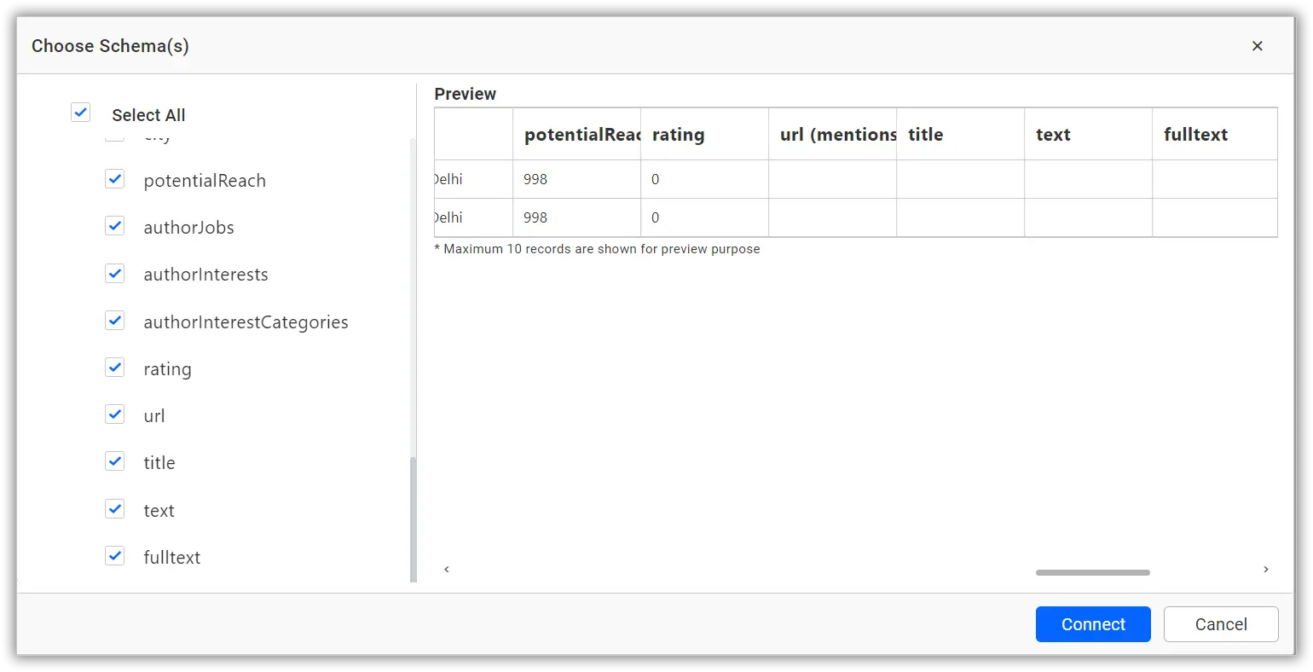The width and height of the screenshot is (1313, 672).
Task: Select the potentialReach column header
Action: (580, 135)
